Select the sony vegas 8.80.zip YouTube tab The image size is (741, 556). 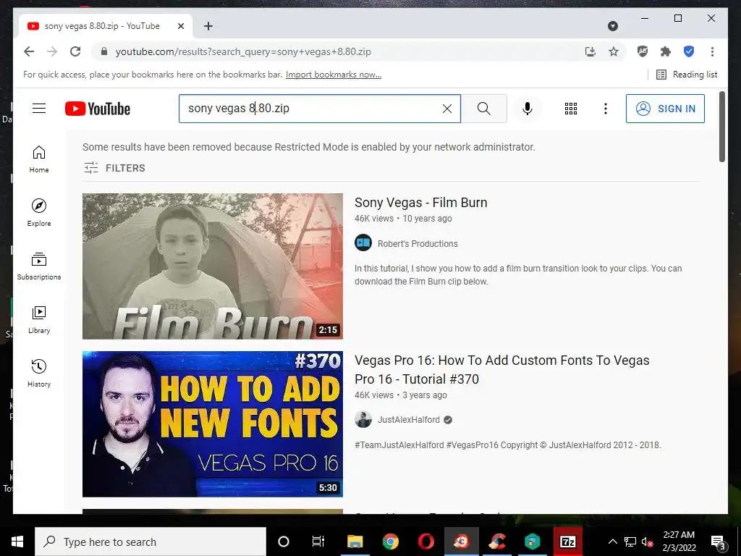tap(105, 26)
